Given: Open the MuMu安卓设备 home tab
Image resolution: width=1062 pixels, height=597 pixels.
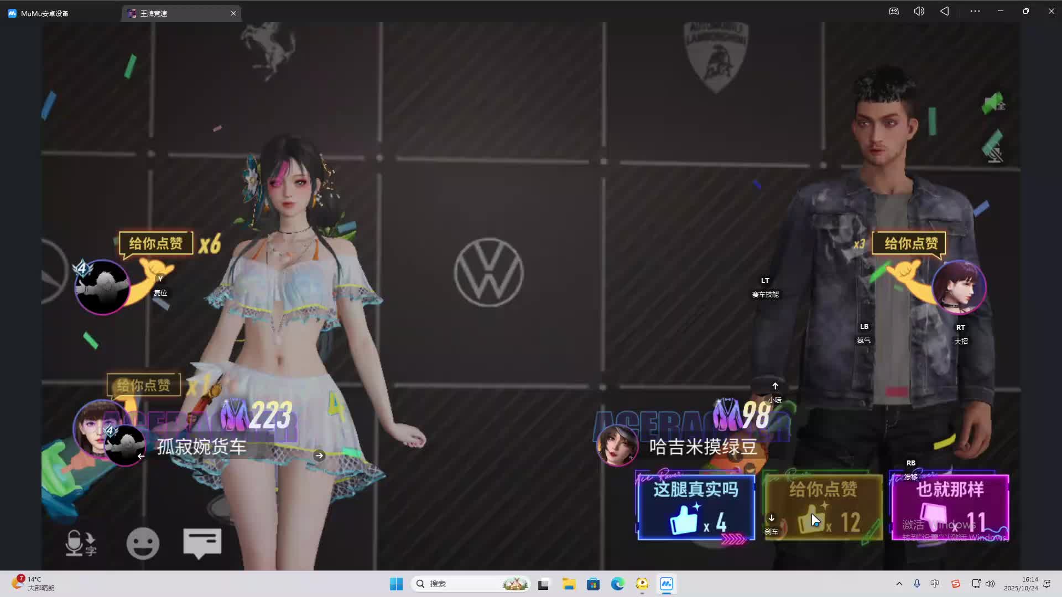Looking at the screenshot, I should pos(44,13).
